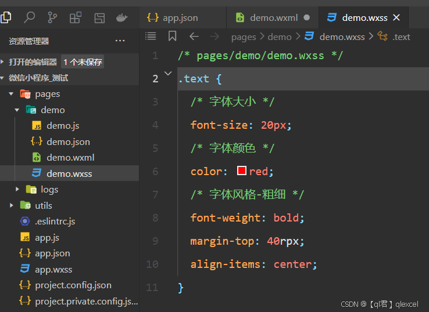
Task: Open the resource manager more options ellipsis
Action: pyautogui.click(x=120, y=41)
